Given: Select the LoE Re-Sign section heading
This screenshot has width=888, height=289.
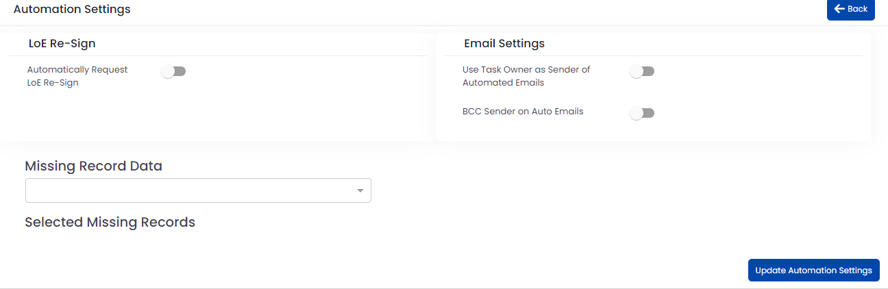Looking at the screenshot, I should coord(62,44).
